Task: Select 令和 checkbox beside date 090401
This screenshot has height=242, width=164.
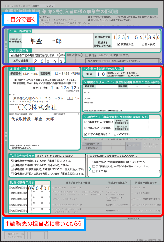Action: click(23, 188)
